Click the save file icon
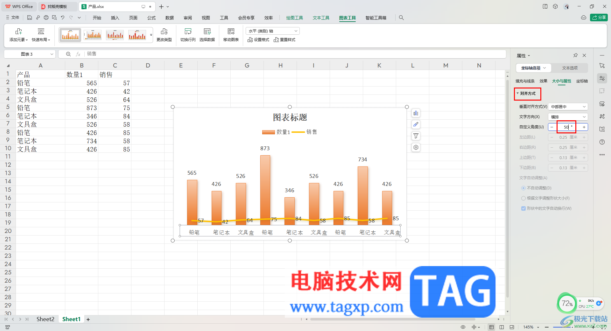The image size is (611, 331). (30, 18)
